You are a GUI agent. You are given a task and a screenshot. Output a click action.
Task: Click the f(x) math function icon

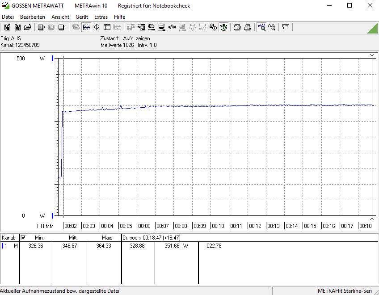point(172,27)
